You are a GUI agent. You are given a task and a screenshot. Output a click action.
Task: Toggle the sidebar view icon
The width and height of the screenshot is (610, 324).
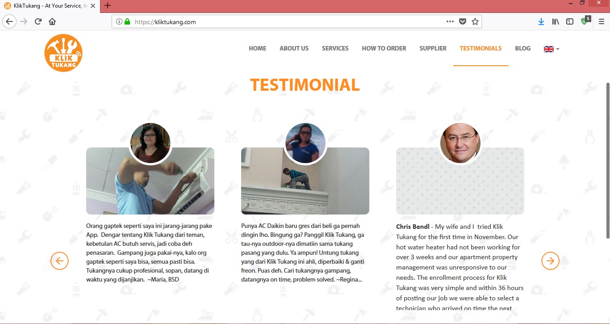(x=570, y=21)
